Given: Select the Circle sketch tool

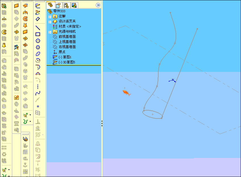Looking at the screenshot, I should click(x=38, y=41).
